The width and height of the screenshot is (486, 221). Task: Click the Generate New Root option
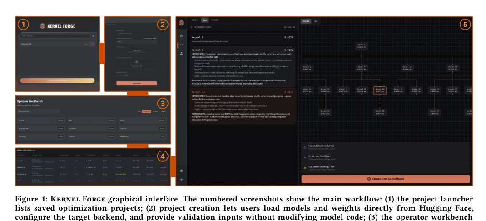386,158
